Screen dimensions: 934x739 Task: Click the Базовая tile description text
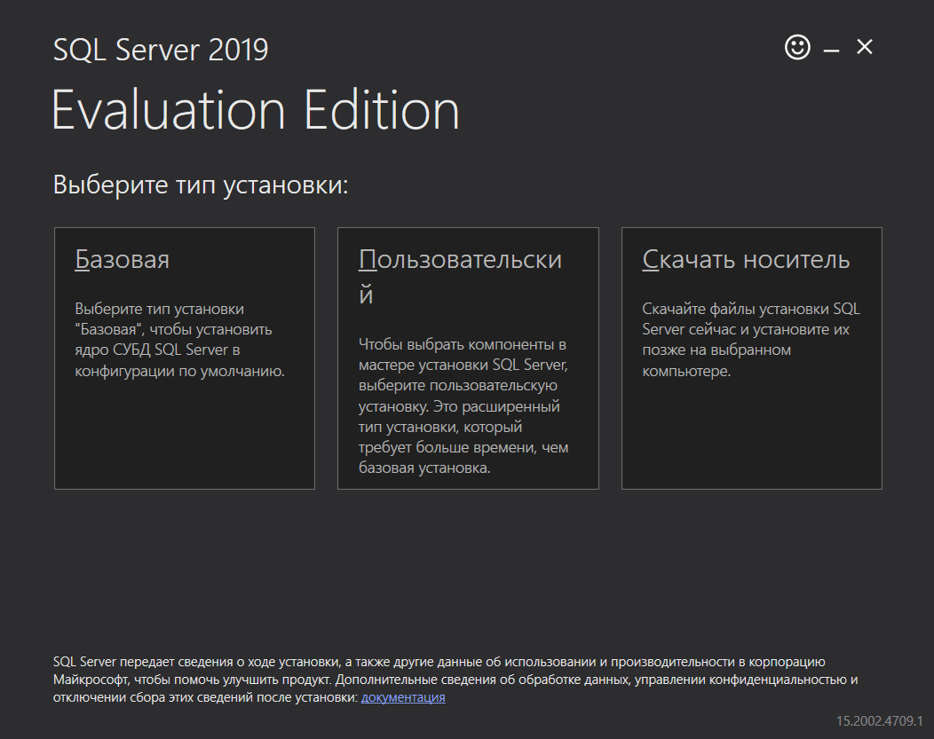tap(179, 340)
